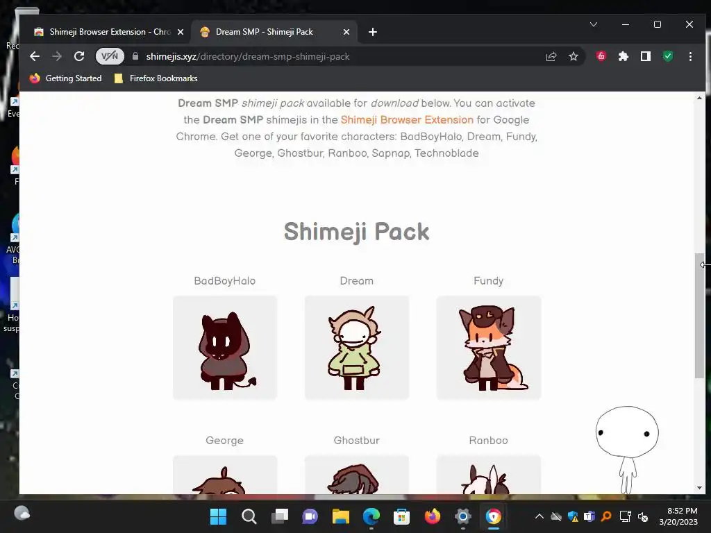Open the Windows Start menu
This screenshot has height=533, width=711.
click(218, 516)
